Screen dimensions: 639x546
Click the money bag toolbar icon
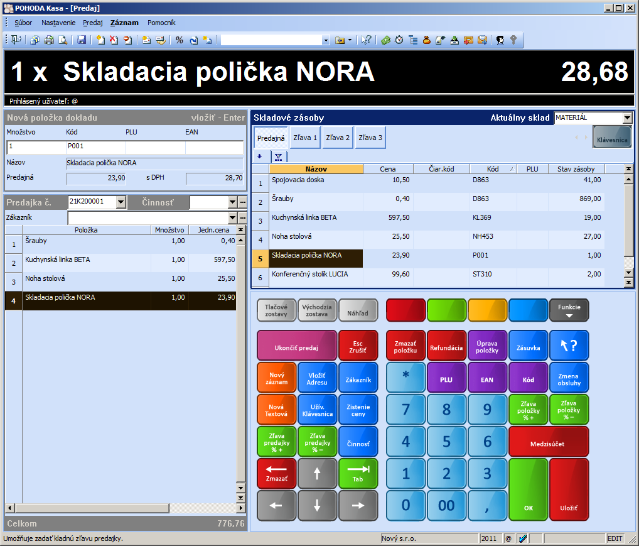click(427, 40)
